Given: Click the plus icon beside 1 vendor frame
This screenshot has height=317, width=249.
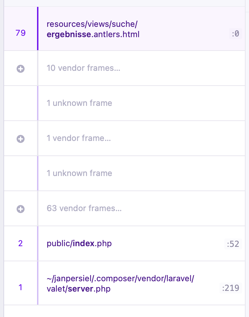Looking at the screenshot, I should pos(21,139).
